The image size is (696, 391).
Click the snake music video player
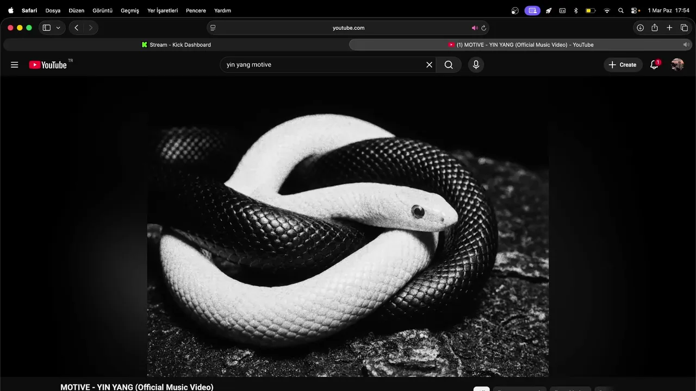click(348, 226)
